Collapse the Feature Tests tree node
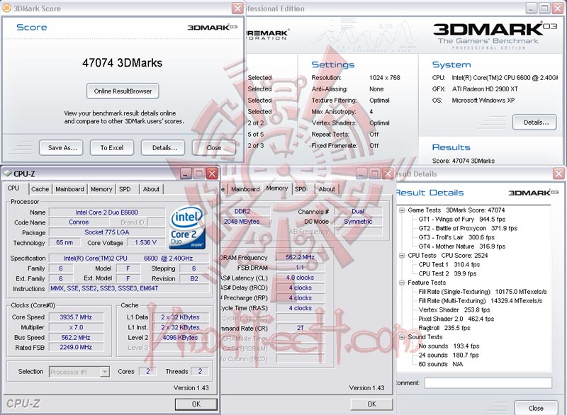Viewport: 567px width, 415px height. 401,283
